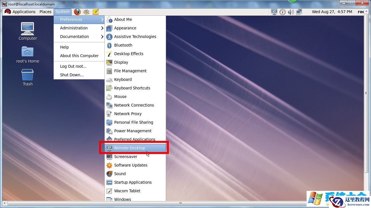
Task: Open Preferred Applications
Action: tap(135, 139)
